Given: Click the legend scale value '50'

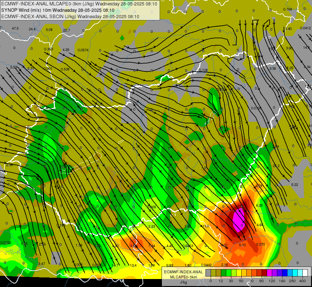Looking at the screenshot, I should tap(241, 281).
